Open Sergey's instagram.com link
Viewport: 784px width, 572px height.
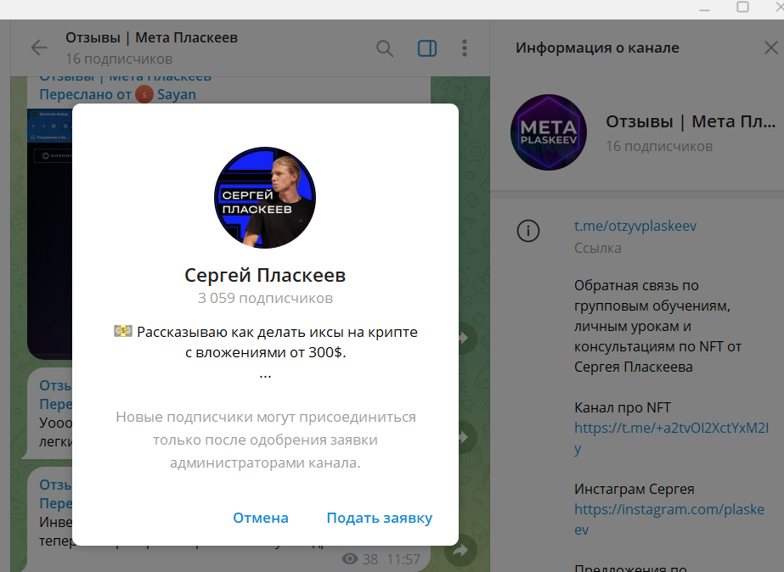tap(669, 519)
